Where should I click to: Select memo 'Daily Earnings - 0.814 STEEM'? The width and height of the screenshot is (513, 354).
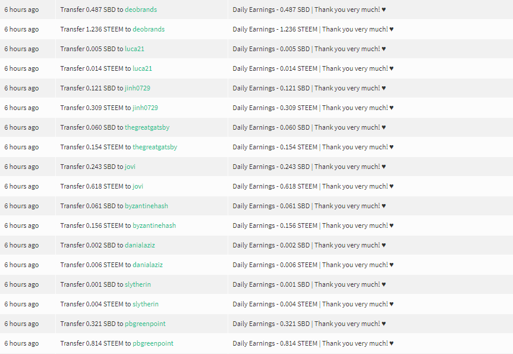click(x=275, y=343)
